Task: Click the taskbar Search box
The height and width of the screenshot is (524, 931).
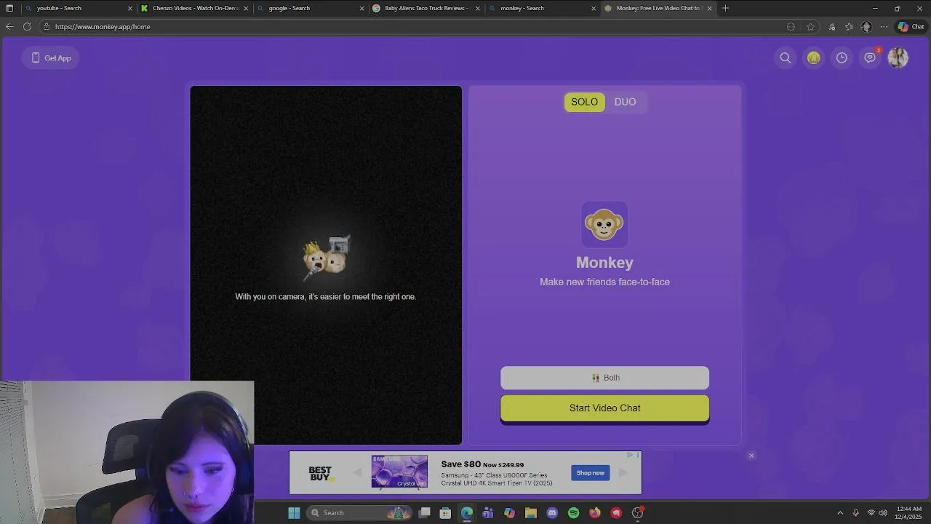Action: point(359,513)
